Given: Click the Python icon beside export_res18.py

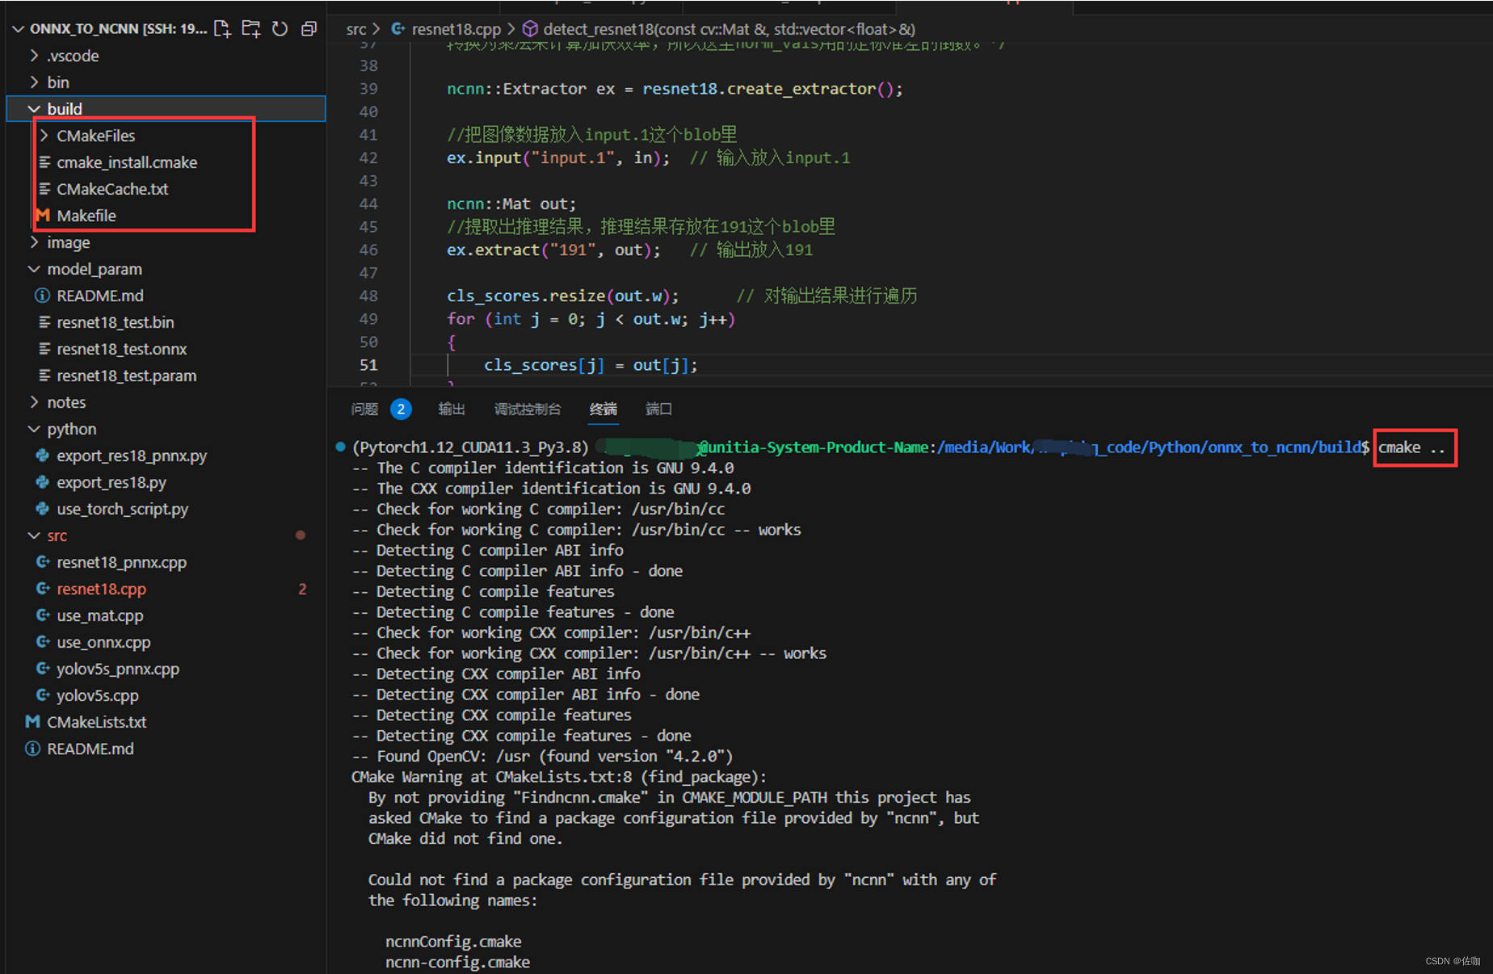Looking at the screenshot, I should 43,482.
